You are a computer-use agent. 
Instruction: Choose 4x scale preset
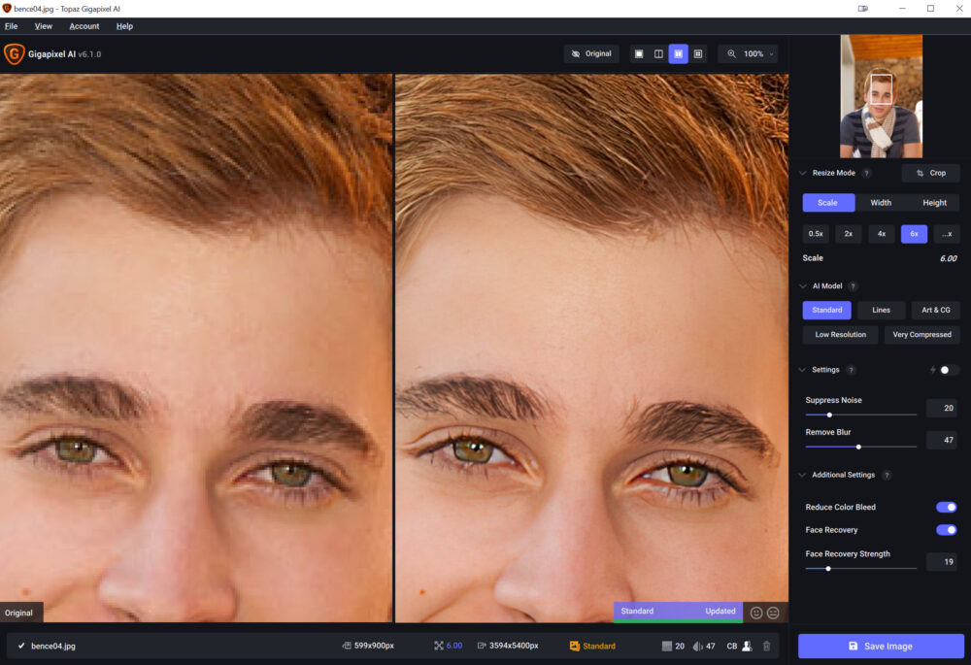(x=882, y=234)
